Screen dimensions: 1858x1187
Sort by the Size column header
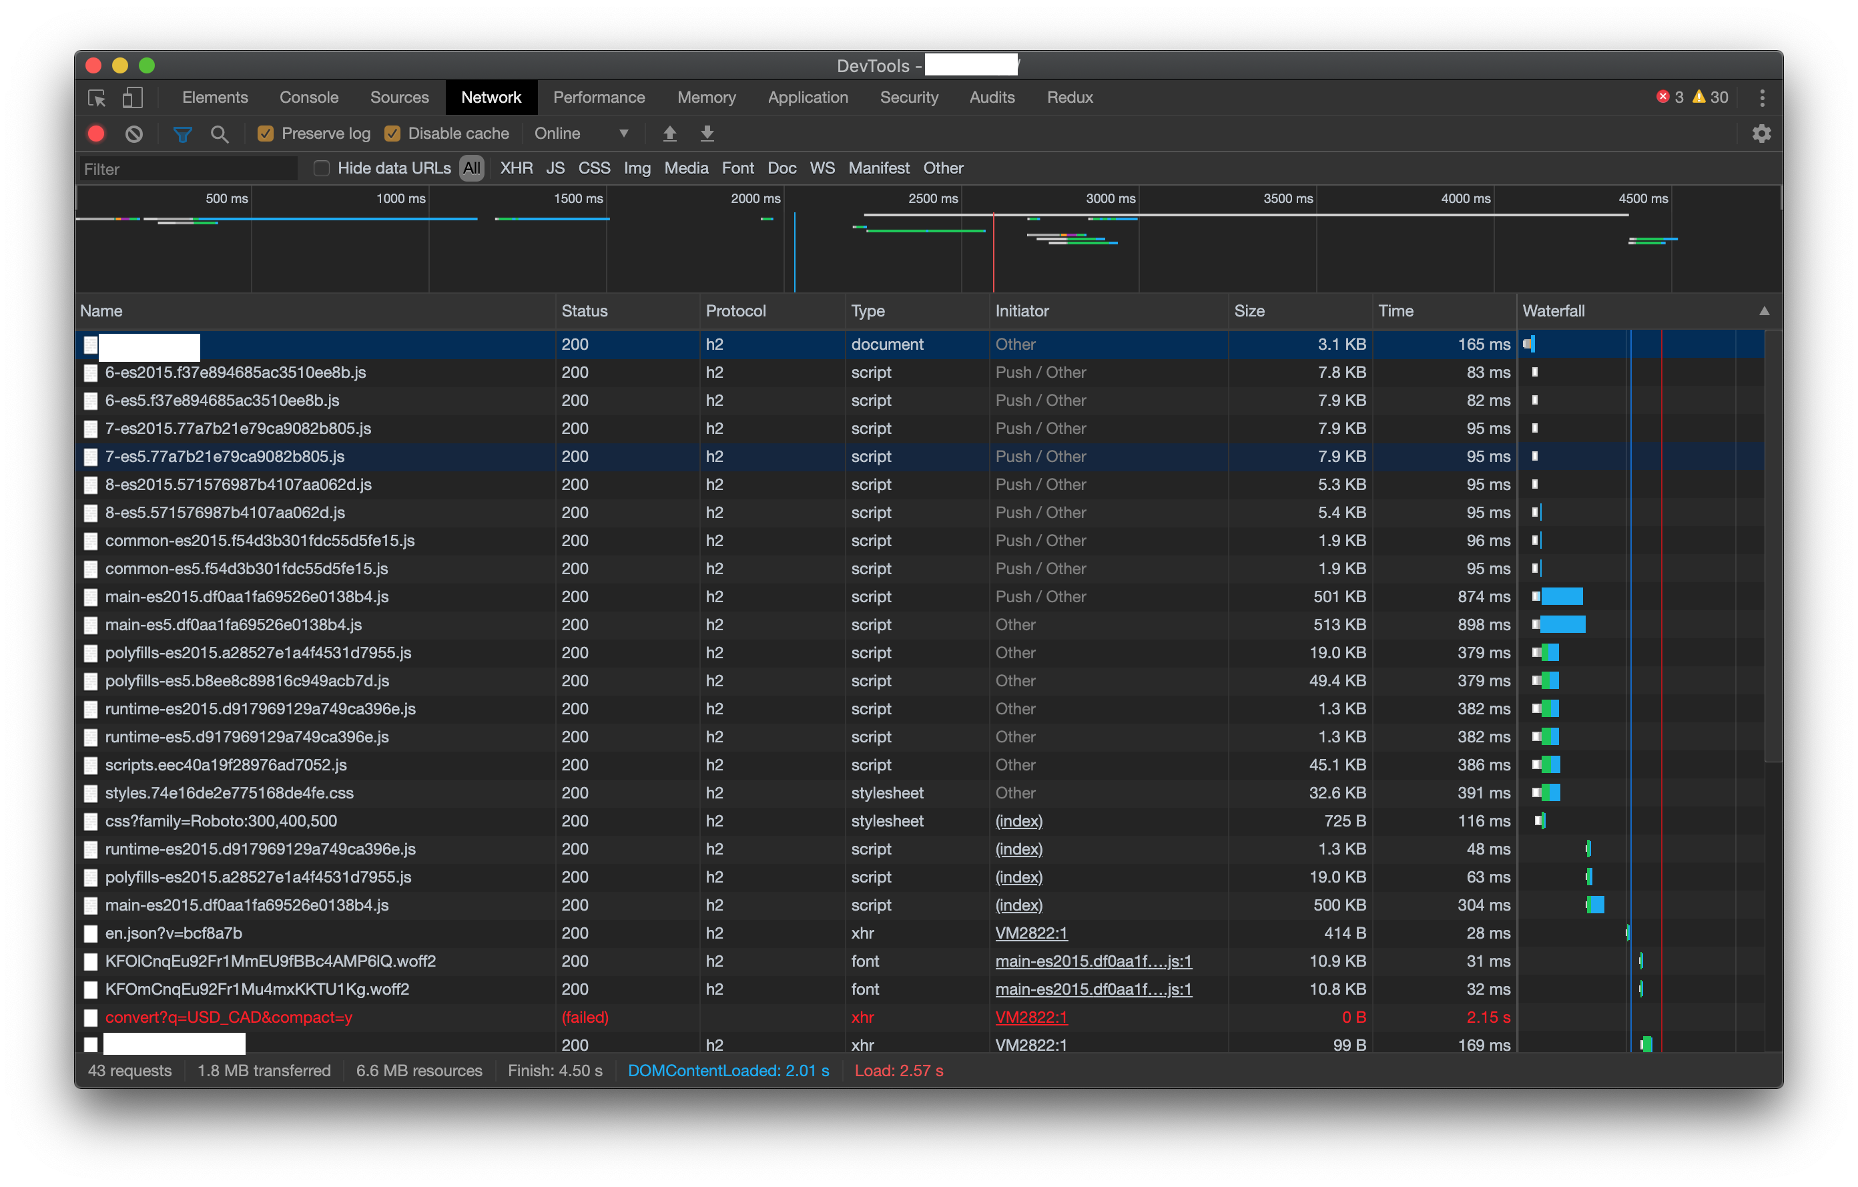coord(1300,311)
